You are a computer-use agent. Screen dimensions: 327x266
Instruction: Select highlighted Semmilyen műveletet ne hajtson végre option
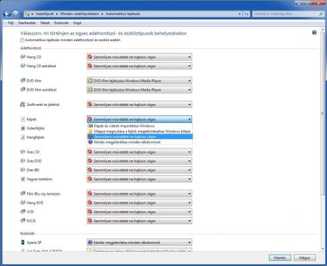coord(140,137)
